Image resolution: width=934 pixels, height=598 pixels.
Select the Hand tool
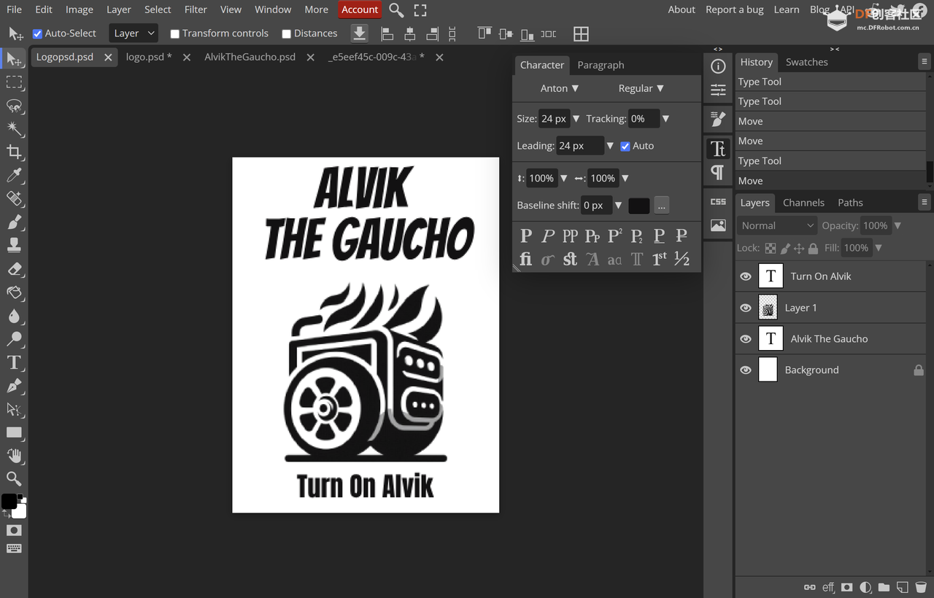tap(14, 455)
